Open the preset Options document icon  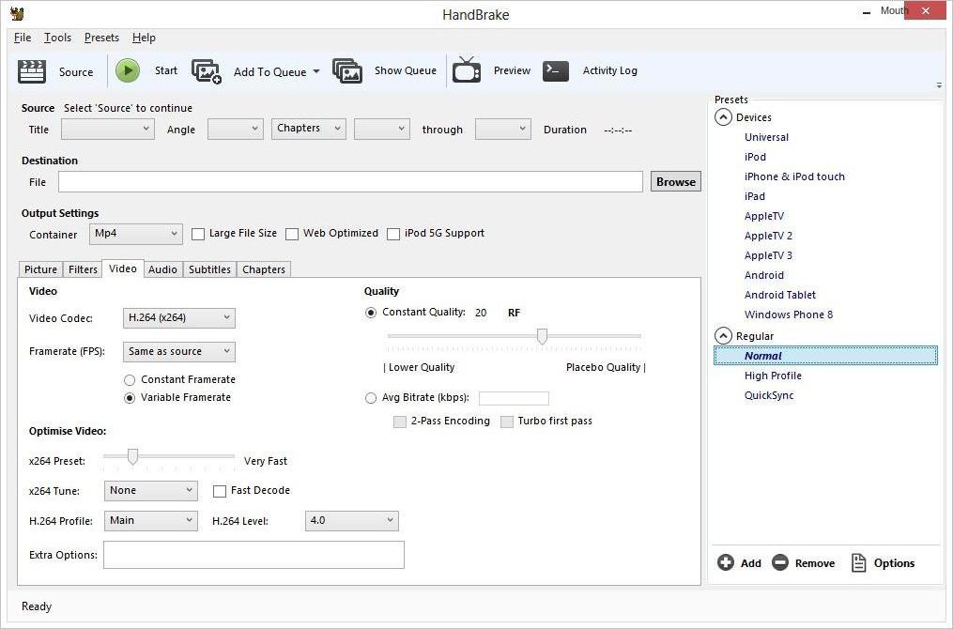858,563
